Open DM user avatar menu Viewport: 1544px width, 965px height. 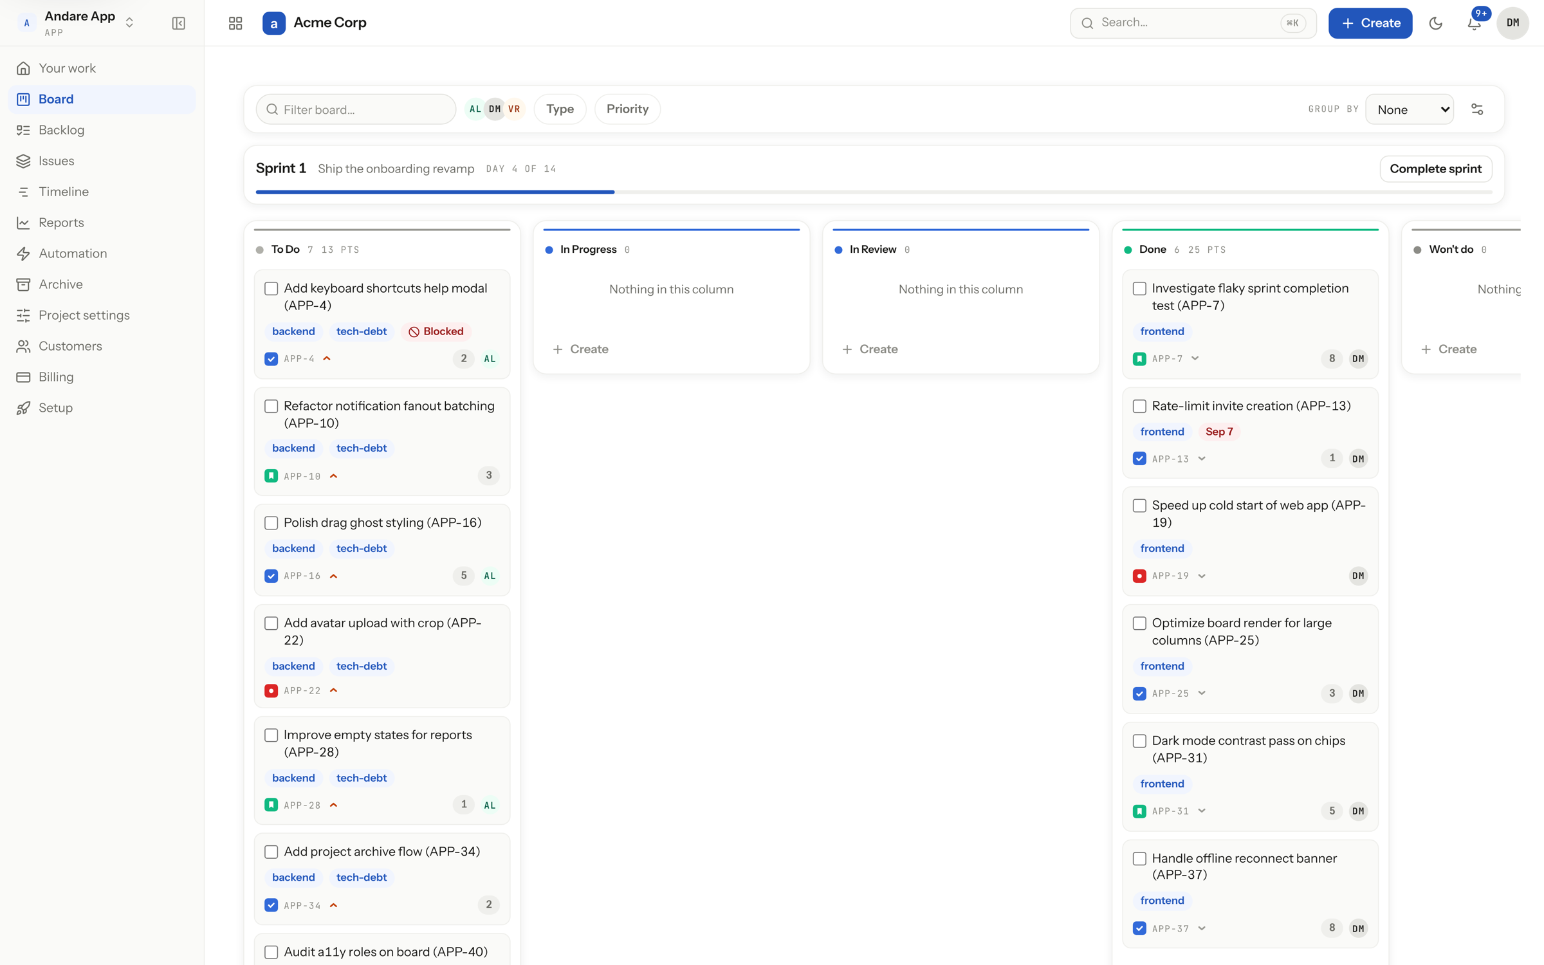tap(1512, 23)
